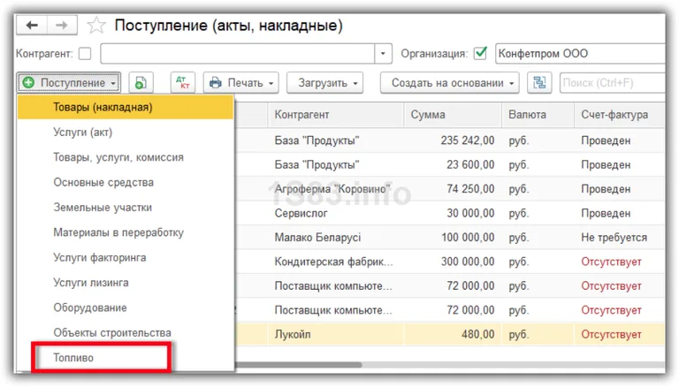
Task: Open the Печать dropdown menu
Action: click(240, 83)
